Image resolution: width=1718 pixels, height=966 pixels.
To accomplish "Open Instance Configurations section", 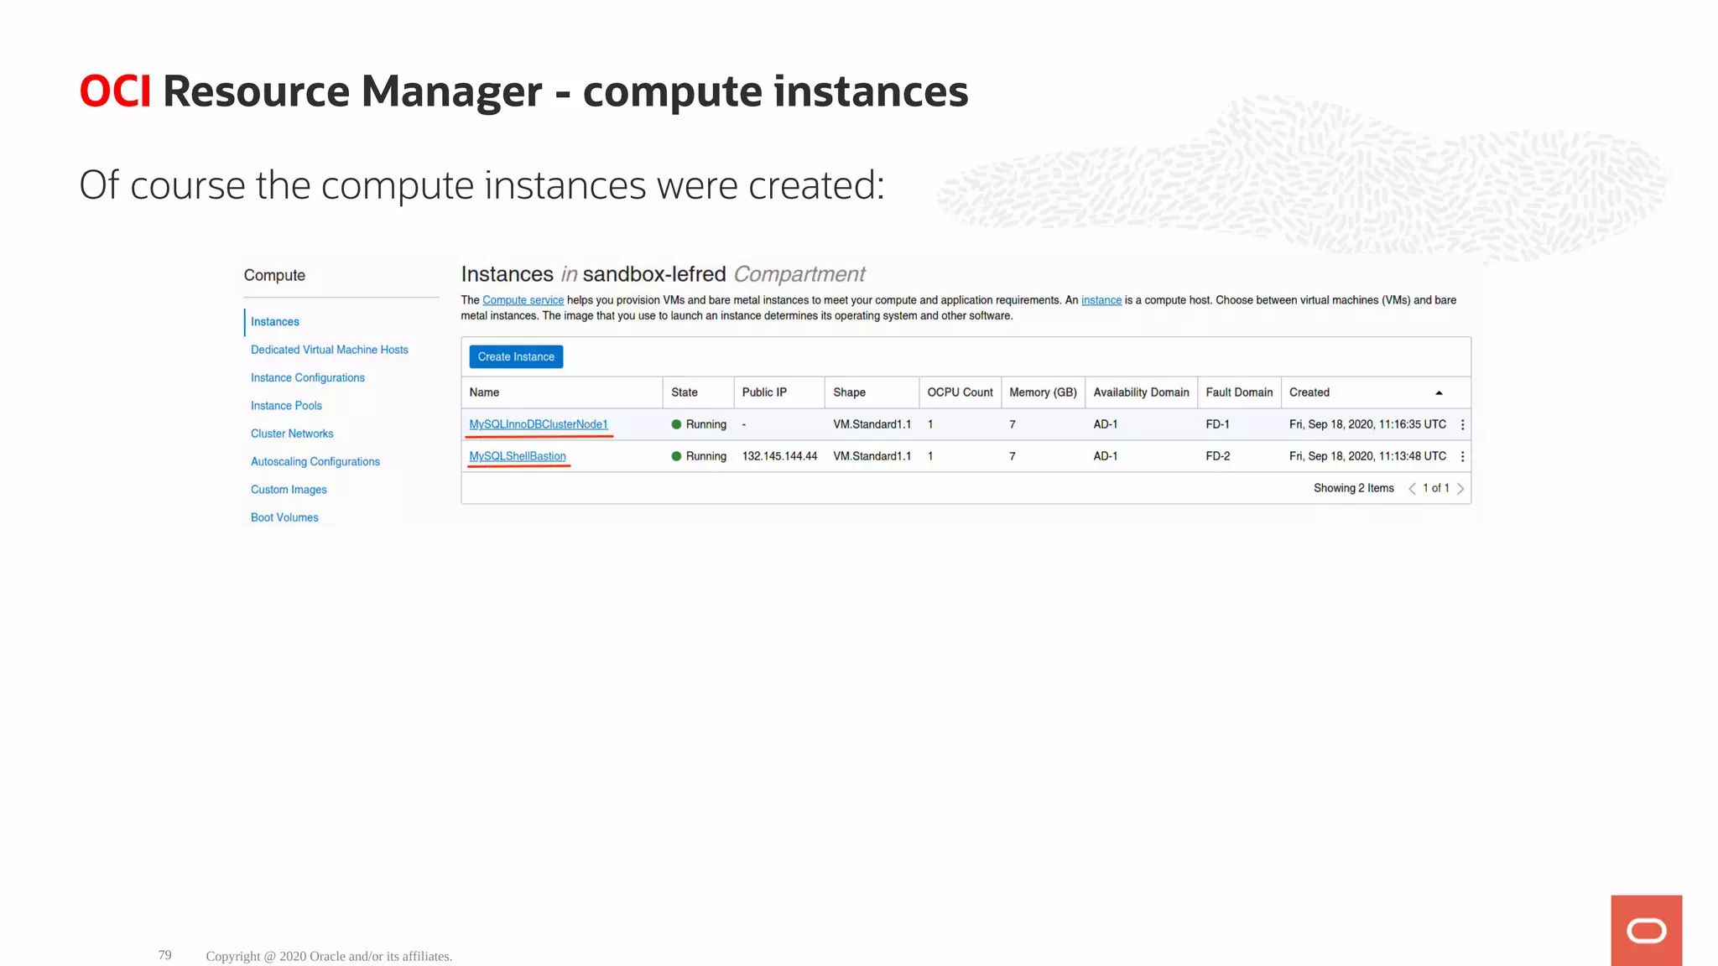I will click(x=308, y=378).
